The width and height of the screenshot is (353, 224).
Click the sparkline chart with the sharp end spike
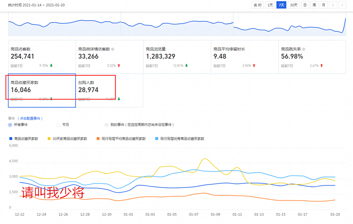pyautogui.click(x=290, y=24)
